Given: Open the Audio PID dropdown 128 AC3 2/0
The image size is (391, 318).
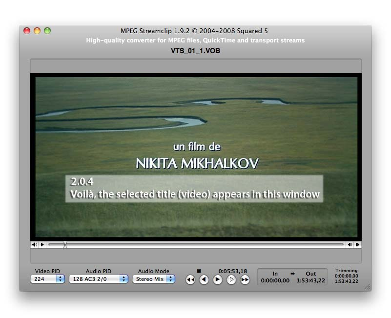Looking at the screenshot, I should [99, 279].
